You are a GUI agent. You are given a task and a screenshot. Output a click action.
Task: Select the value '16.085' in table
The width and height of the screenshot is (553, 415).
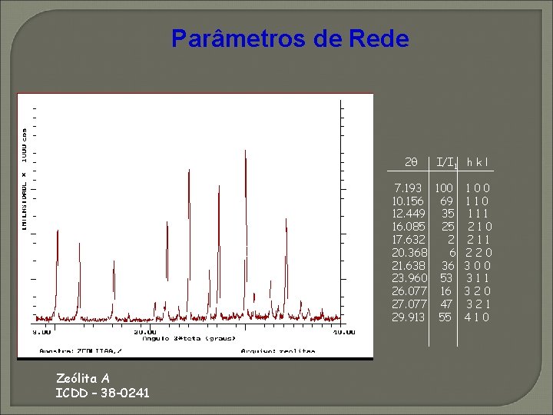(x=409, y=227)
